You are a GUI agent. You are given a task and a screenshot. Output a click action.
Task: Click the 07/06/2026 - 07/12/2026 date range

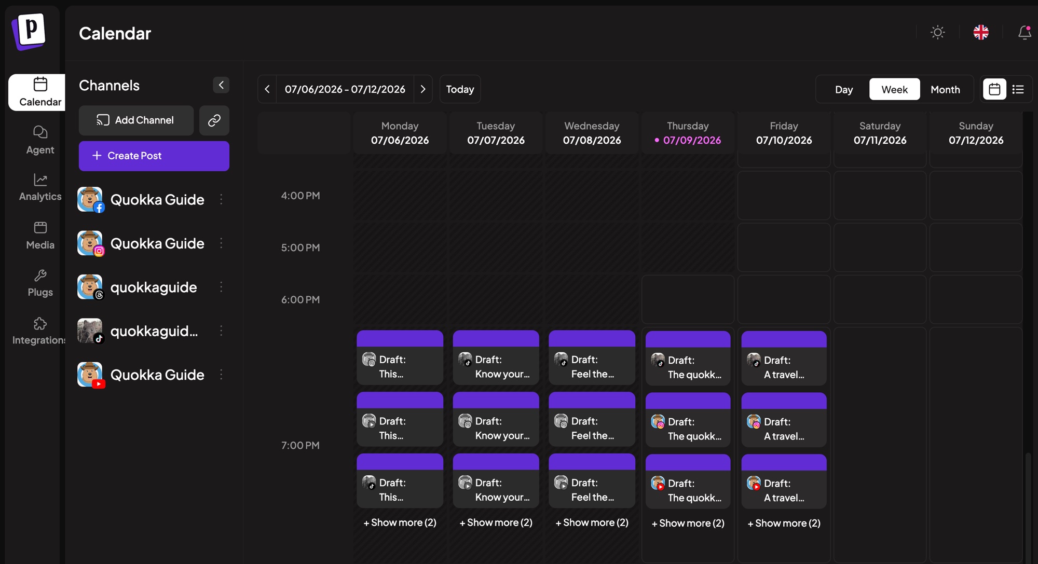coord(345,89)
